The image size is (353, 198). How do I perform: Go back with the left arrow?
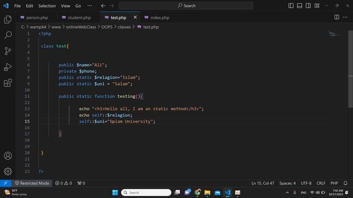pos(103,6)
